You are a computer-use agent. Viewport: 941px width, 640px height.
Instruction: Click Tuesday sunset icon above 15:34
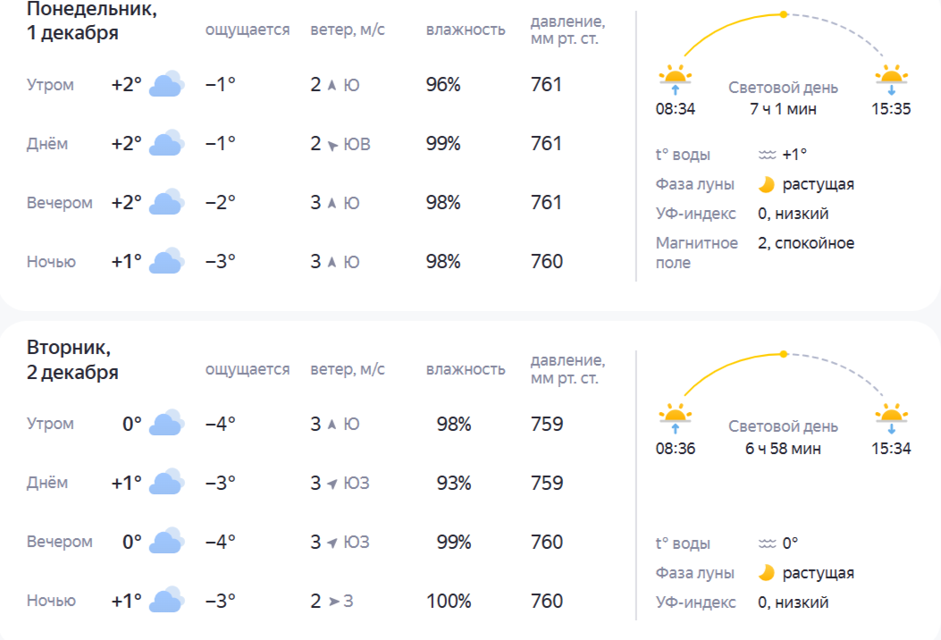coord(891,417)
